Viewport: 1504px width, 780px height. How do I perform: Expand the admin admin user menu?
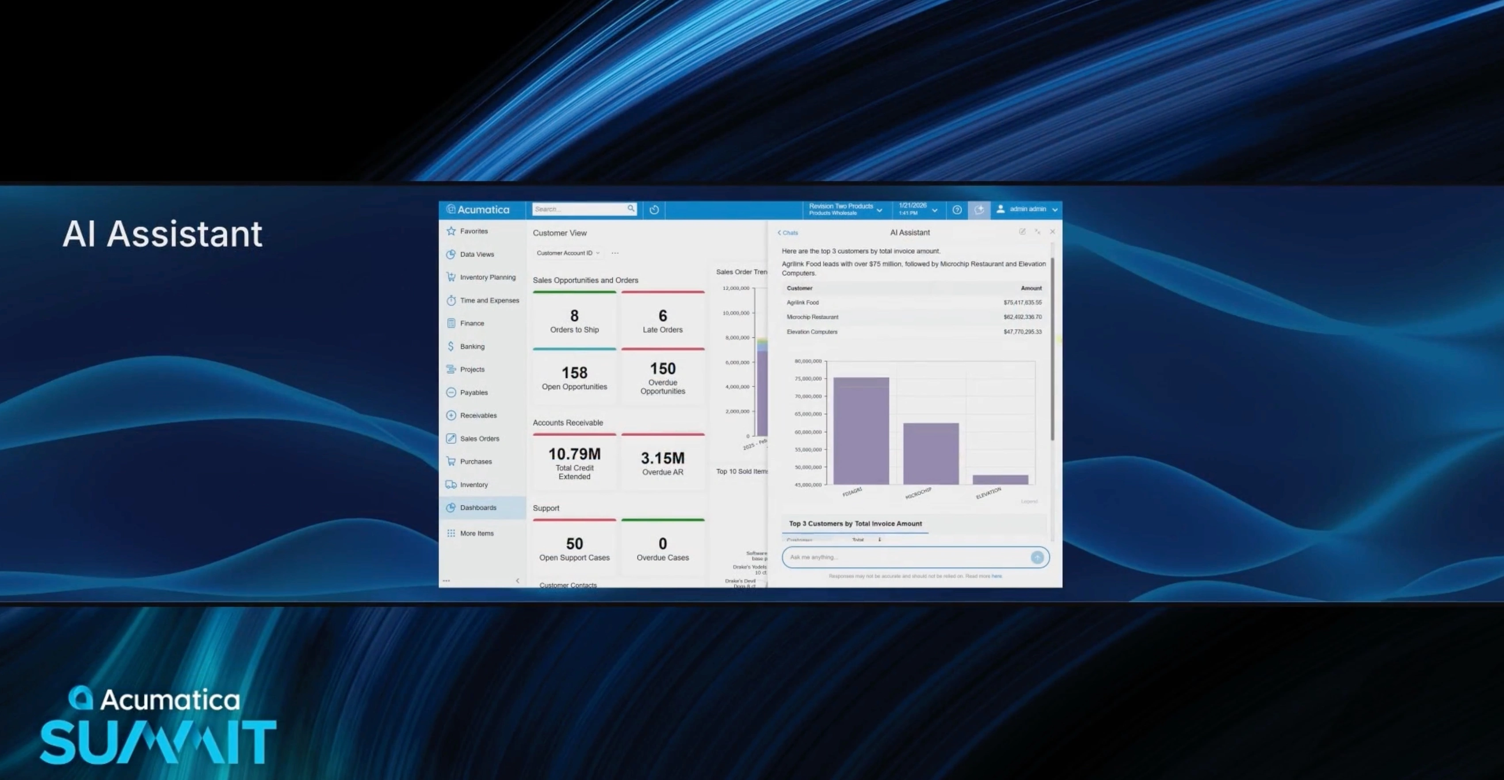1027,210
